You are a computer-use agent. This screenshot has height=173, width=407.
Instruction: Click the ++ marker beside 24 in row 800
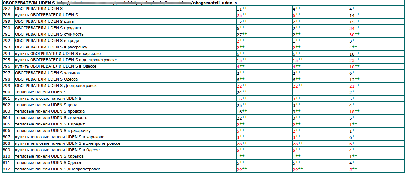coord(245,91)
